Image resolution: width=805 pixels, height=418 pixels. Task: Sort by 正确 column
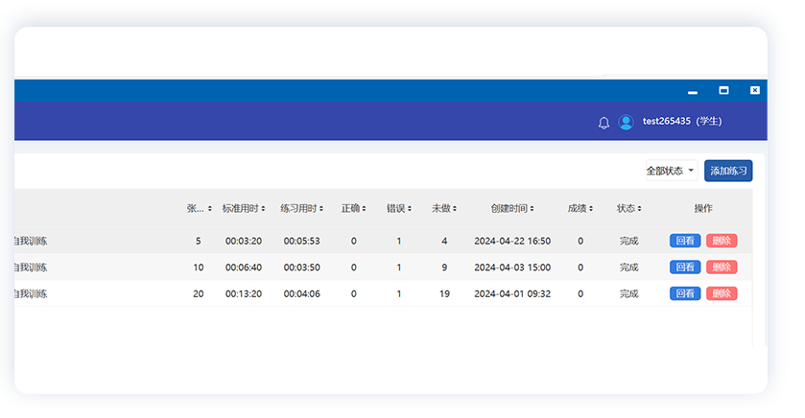point(353,208)
